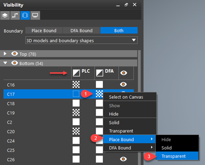Click the DFA swatch for C16

point(99,84)
